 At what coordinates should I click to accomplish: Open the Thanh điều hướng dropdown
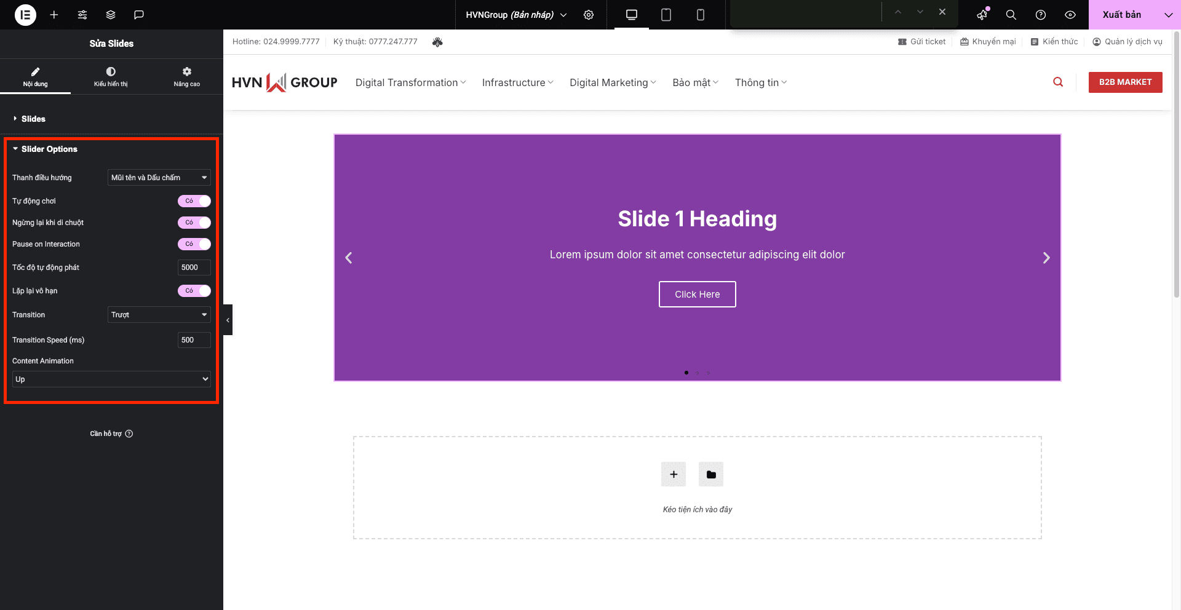tap(159, 178)
